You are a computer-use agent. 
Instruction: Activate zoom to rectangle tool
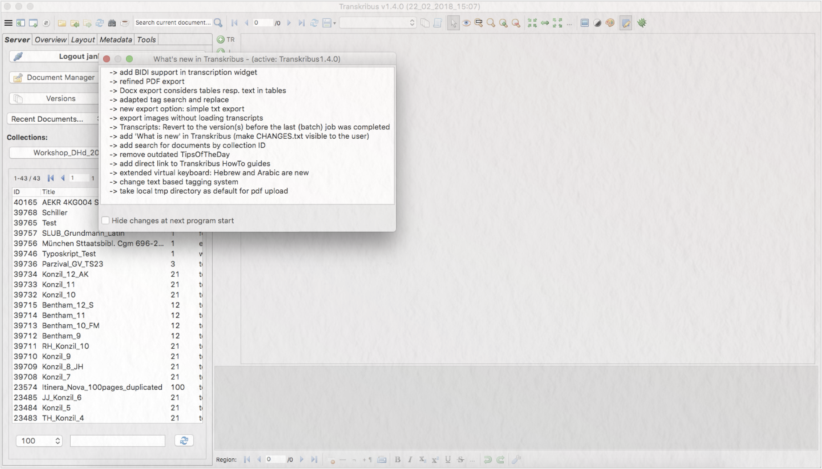click(478, 23)
